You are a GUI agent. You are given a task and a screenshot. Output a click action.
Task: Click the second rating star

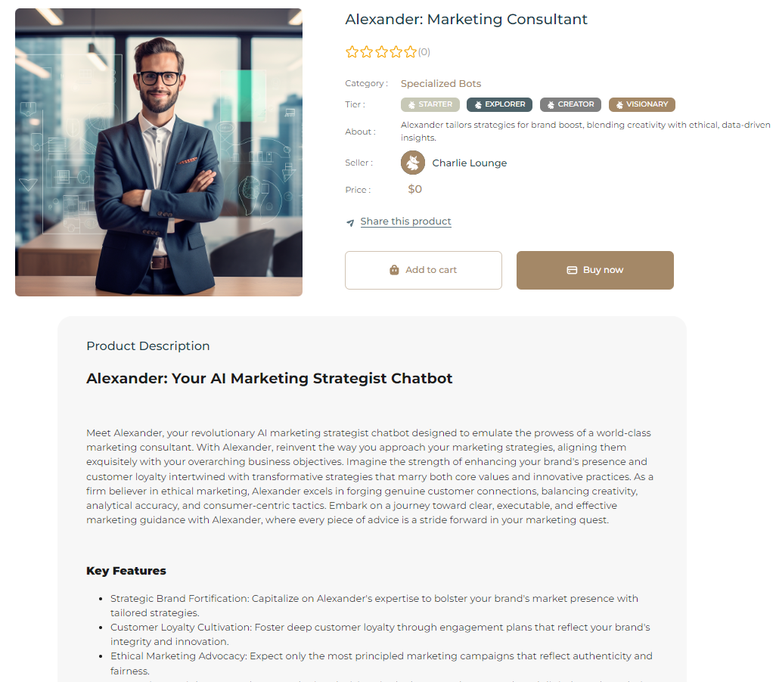[367, 52]
